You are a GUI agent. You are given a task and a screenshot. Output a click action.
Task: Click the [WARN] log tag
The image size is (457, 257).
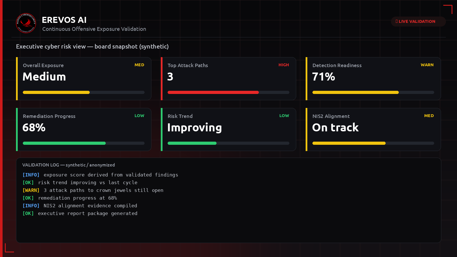click(31, 190)
